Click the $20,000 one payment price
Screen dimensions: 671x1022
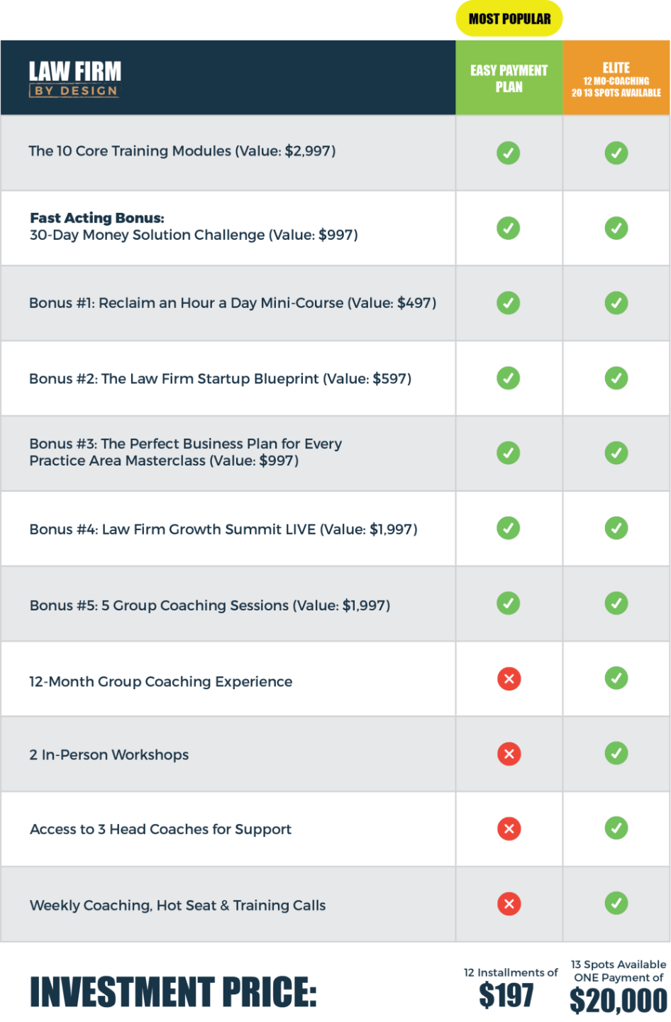click(x=618, y=1000)
